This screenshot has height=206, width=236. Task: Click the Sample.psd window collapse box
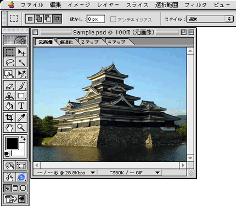pyautogui.click(x=191, y=32)
